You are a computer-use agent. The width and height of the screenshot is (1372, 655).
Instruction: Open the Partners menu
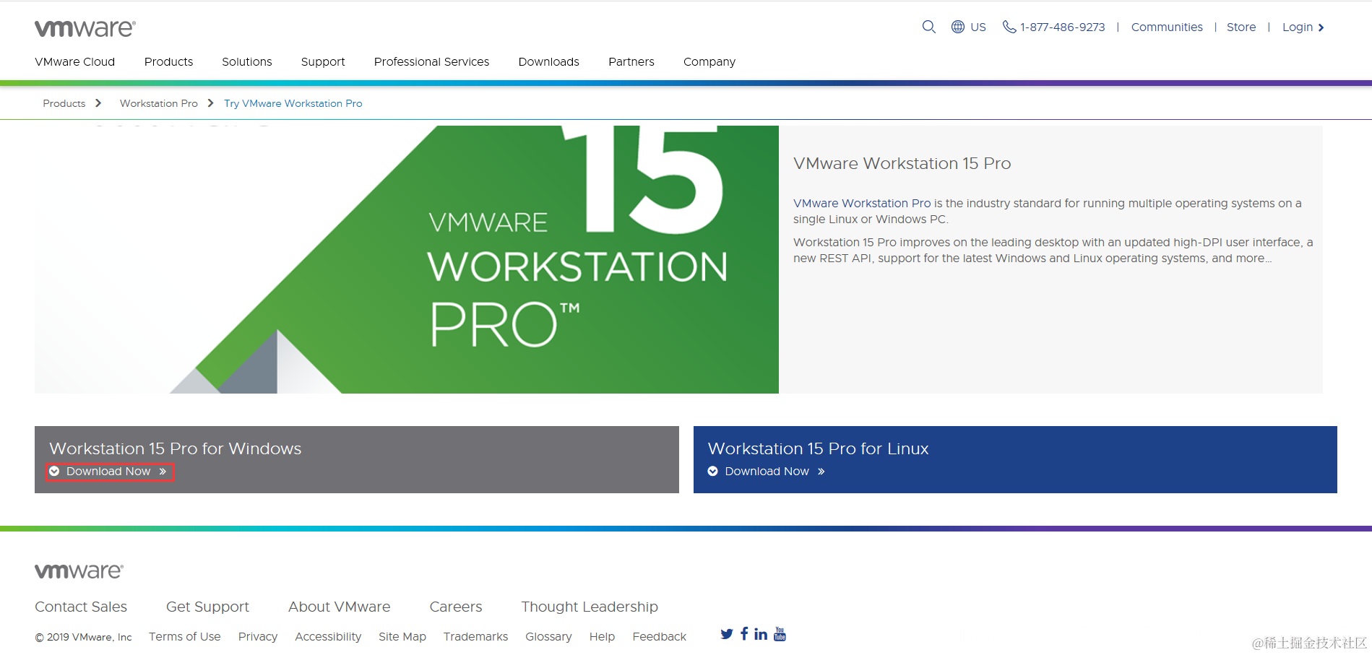point(631,61)
